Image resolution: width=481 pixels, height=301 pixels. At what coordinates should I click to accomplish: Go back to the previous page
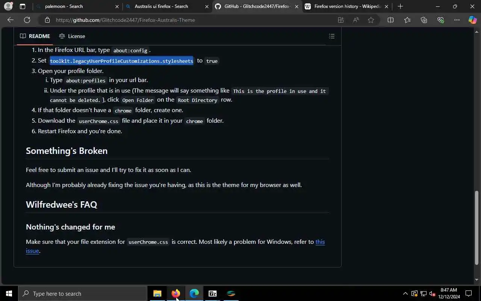(11, 20)
